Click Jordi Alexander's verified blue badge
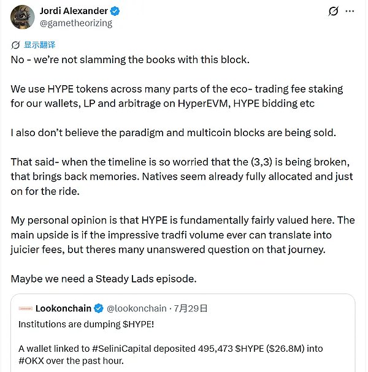368x372 pixels. pyautogui.click(x=115, y=11)
